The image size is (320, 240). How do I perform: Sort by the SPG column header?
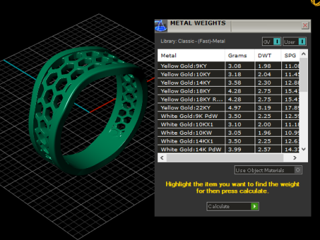point(290,55)
